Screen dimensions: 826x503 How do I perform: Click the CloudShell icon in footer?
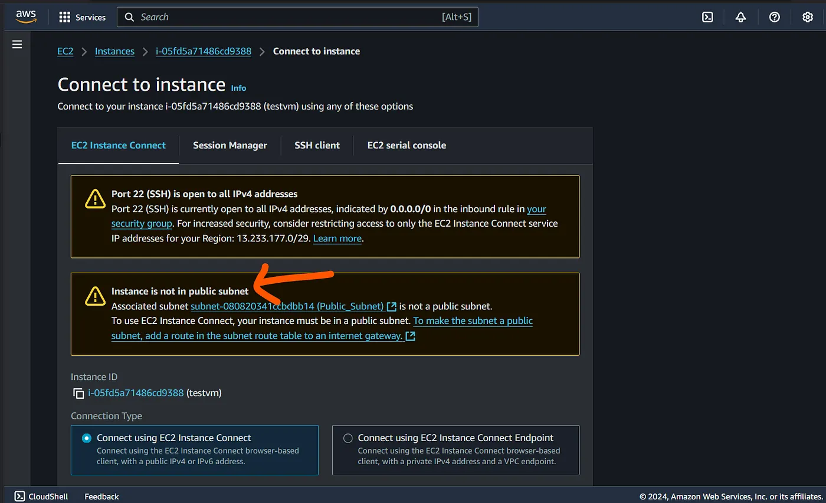point(20,496)
